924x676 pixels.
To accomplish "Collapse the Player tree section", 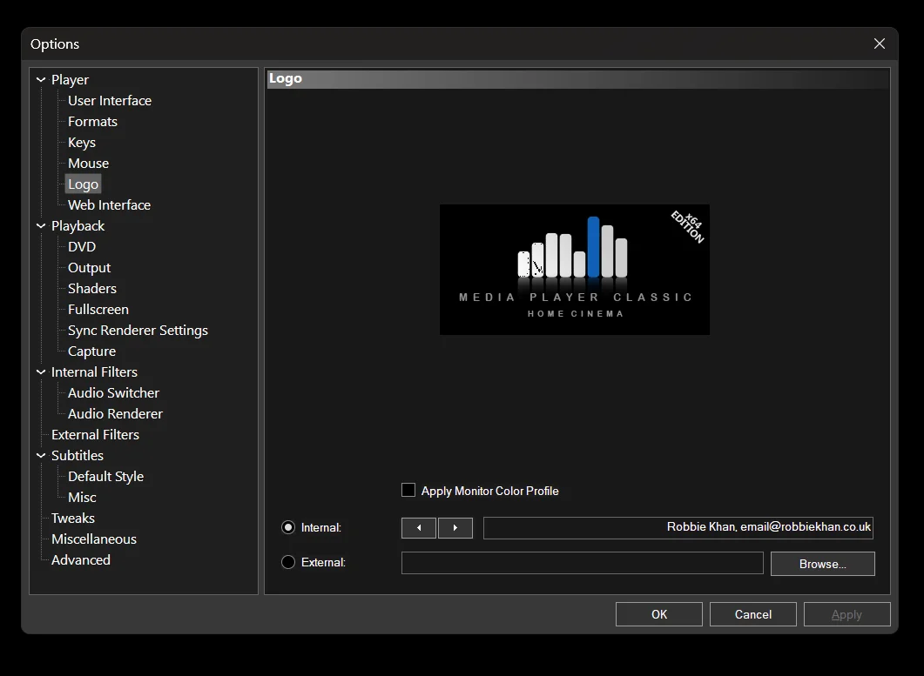I will point(41,79).
